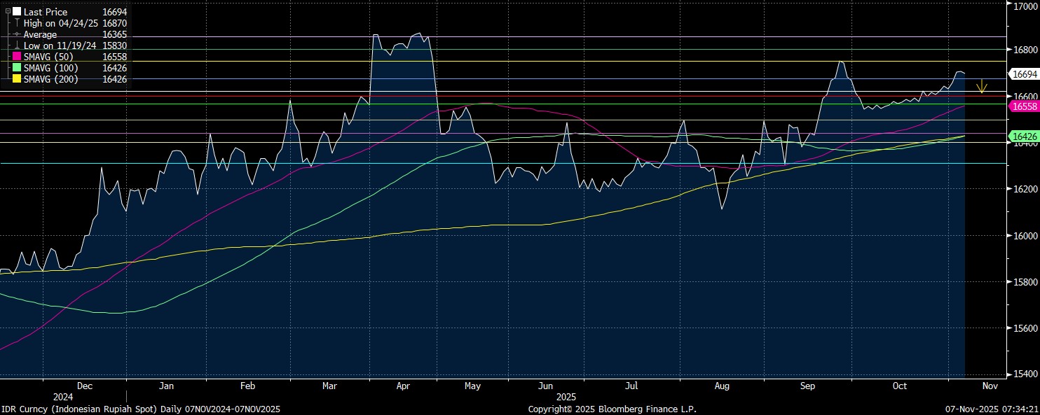Click the green 16426 price tag
This screenshot has width=1040, height=415.
pos(1022,136)
